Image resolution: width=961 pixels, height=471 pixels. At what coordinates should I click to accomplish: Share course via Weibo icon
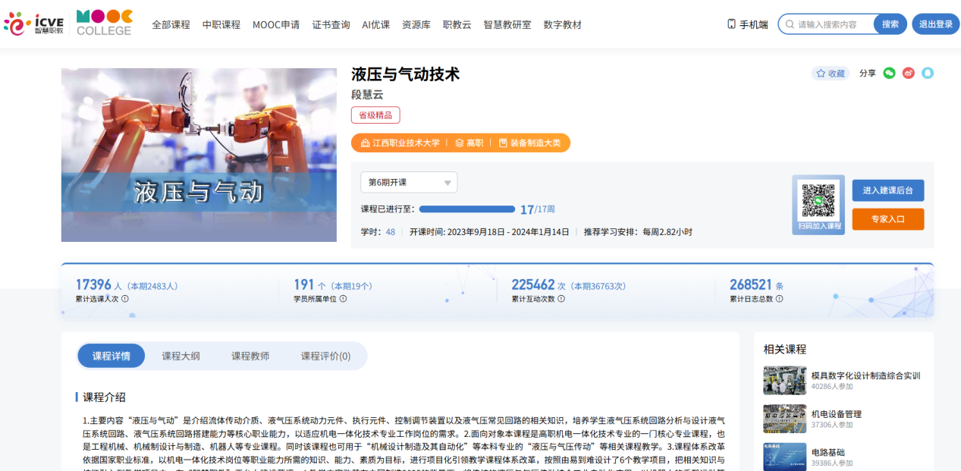pyautogui.click(x=909, y=74)
